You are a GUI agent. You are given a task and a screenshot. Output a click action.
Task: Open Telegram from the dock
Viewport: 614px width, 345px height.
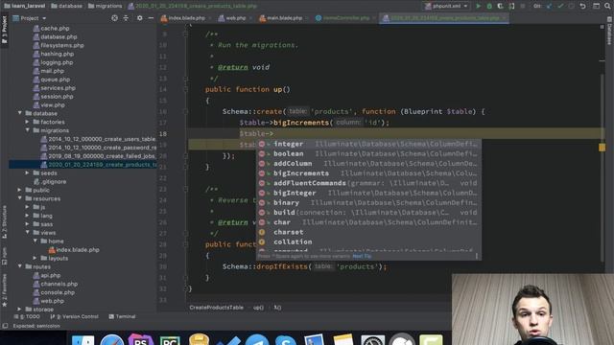pos(257,339)
